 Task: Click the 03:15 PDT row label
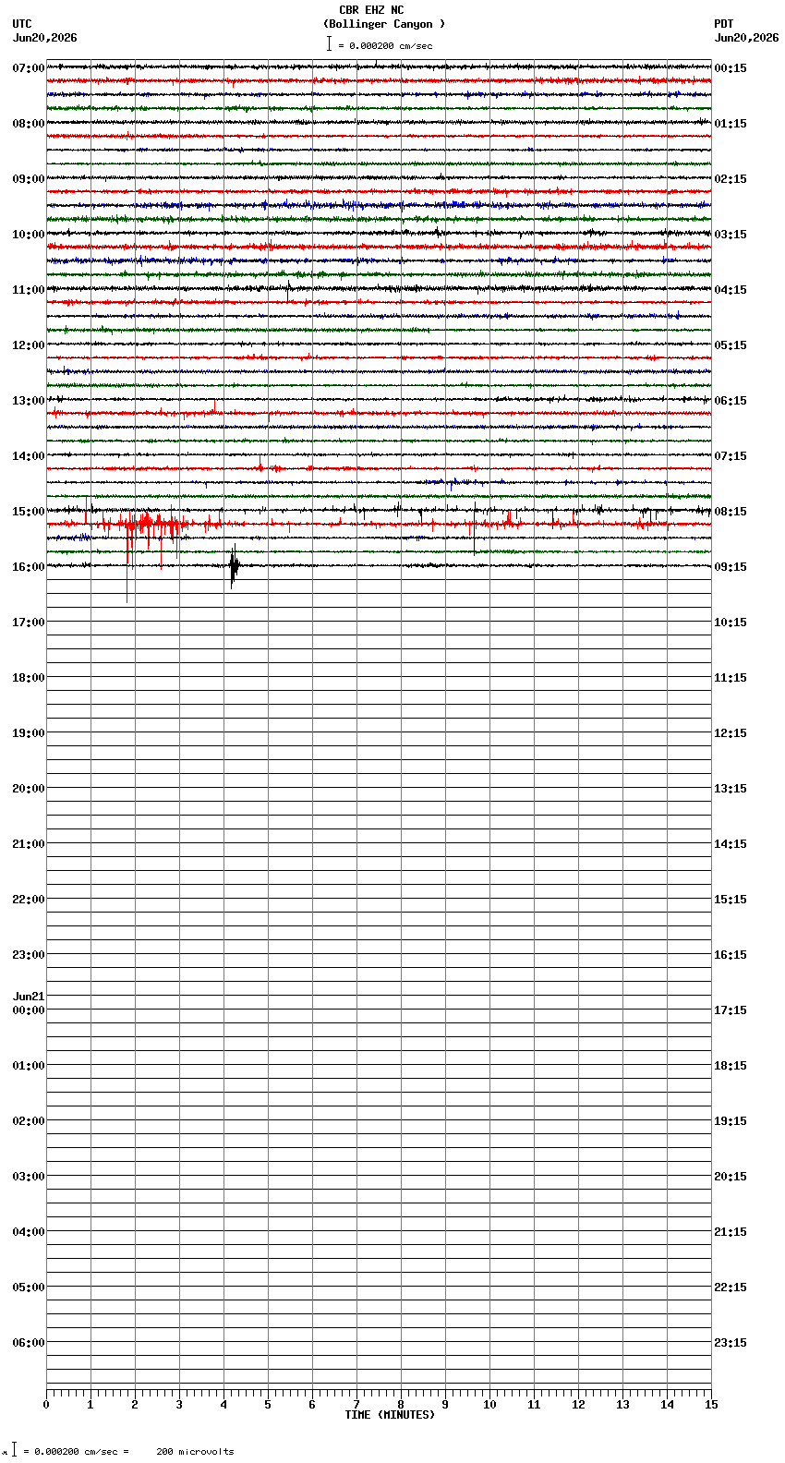[731, 235]
